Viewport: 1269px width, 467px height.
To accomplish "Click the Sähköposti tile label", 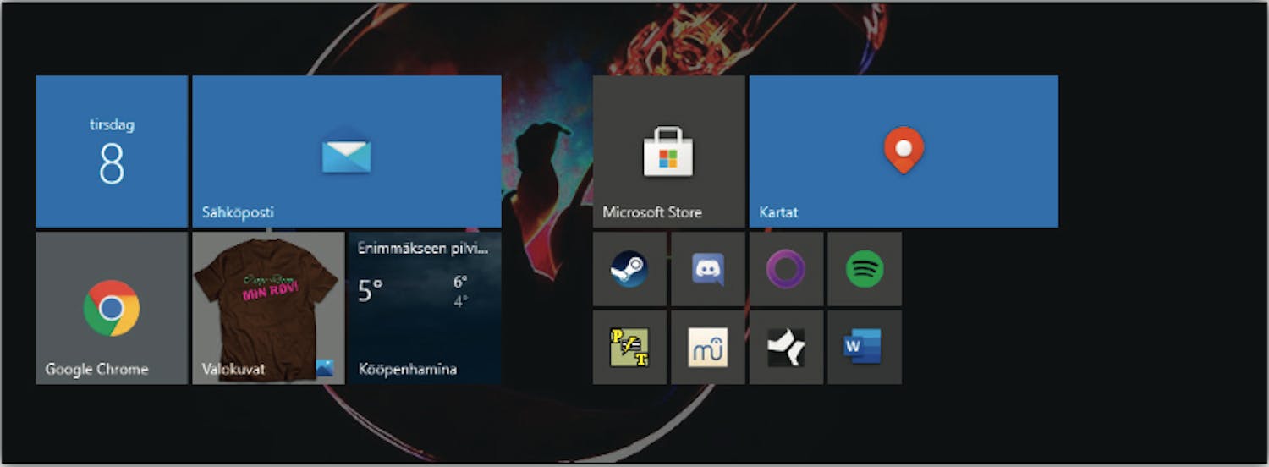I will pyautogui.click(x=238, y=212).
